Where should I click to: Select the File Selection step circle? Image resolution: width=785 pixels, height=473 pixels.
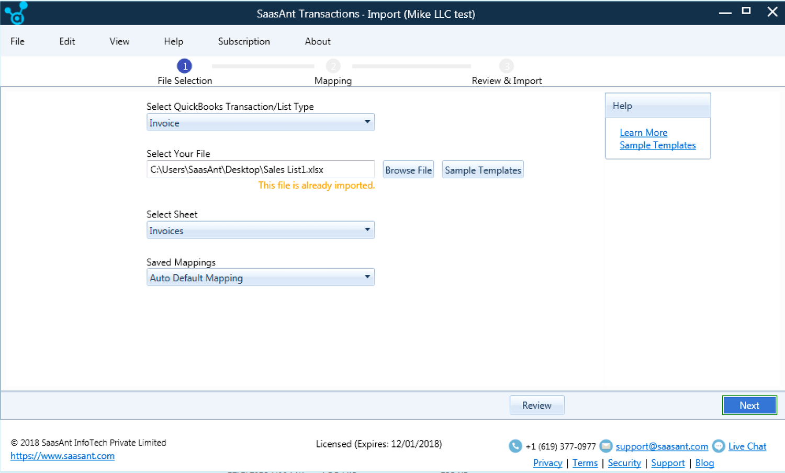[x=184, y=66]
